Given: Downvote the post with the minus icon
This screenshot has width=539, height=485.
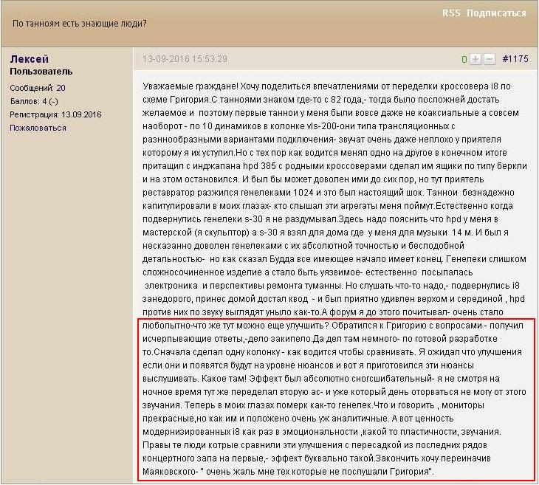Looking at the screenshot, I should click(489, 59).
